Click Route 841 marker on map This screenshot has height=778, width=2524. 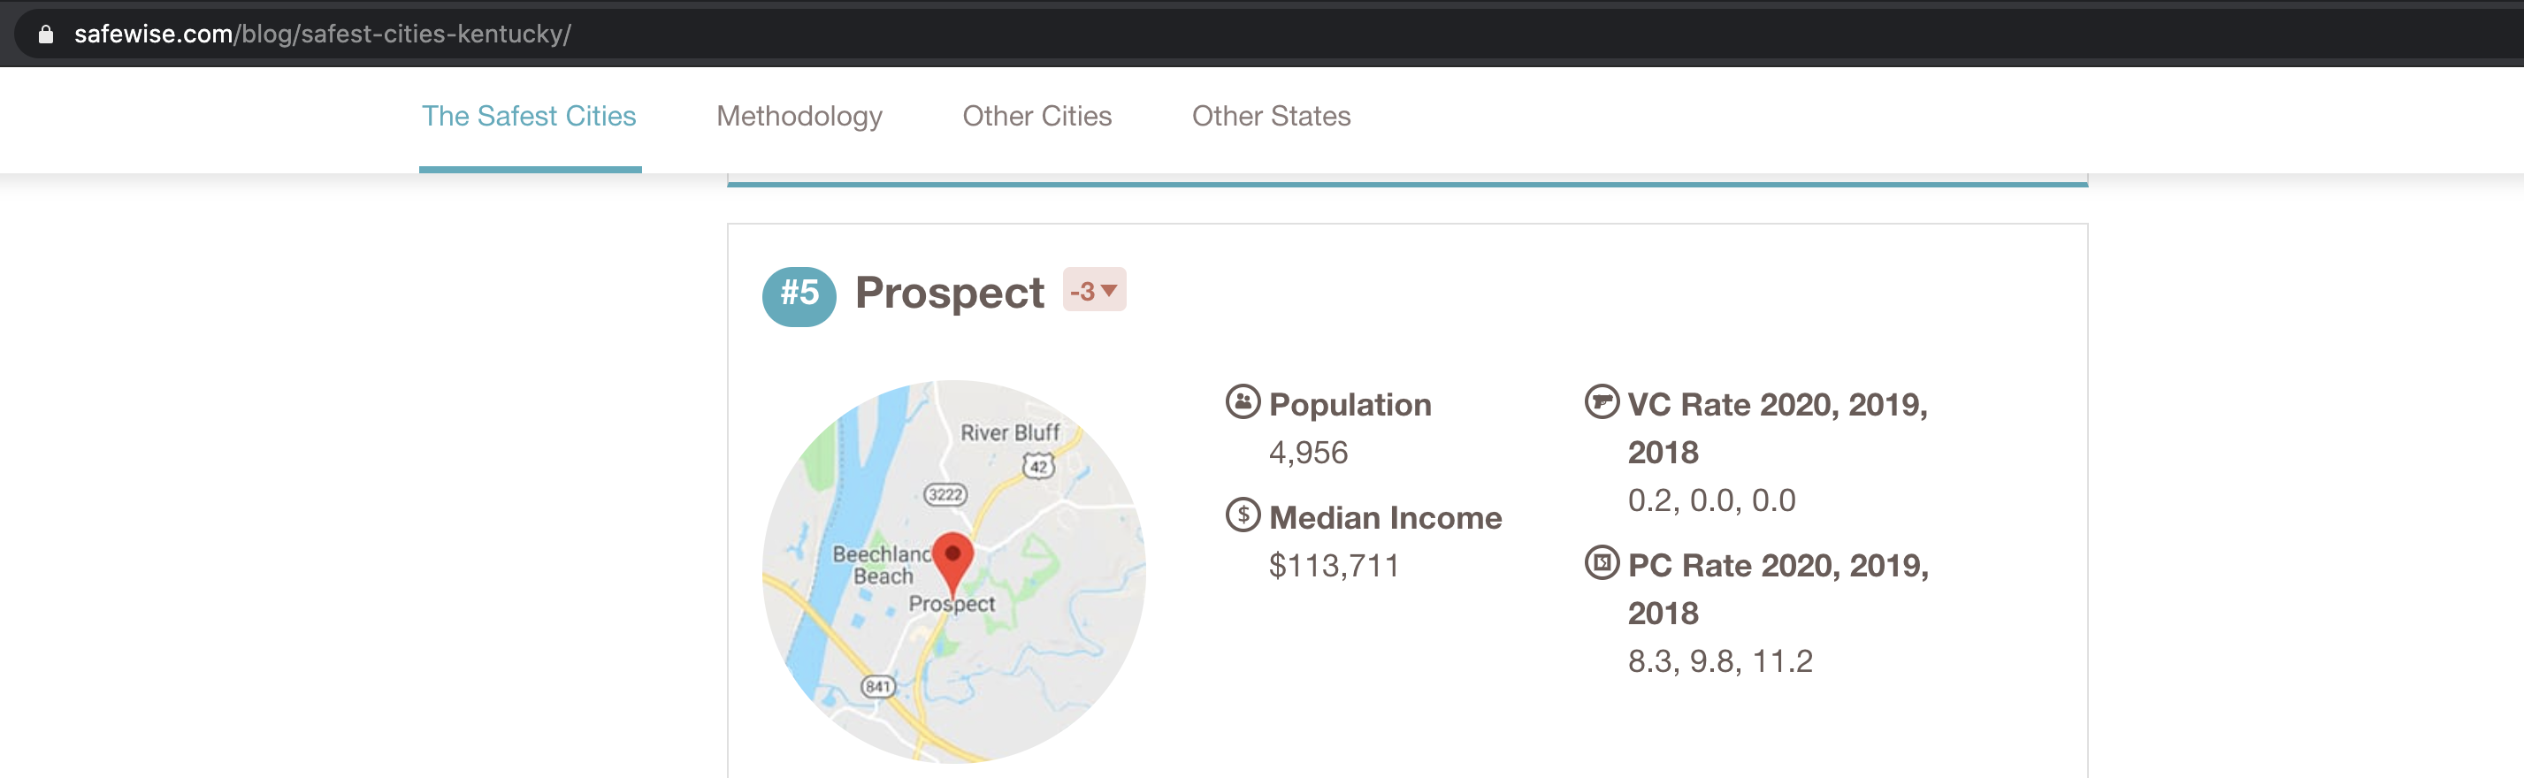[877, 686]
